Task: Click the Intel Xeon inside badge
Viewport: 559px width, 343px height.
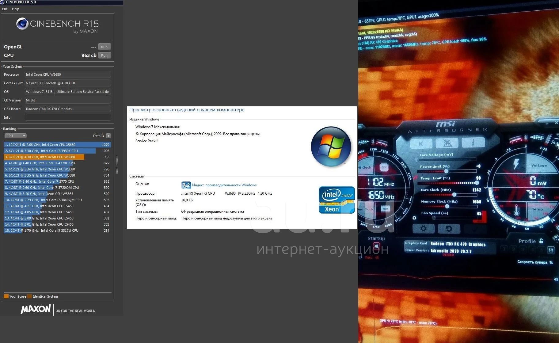Action: 337,200
